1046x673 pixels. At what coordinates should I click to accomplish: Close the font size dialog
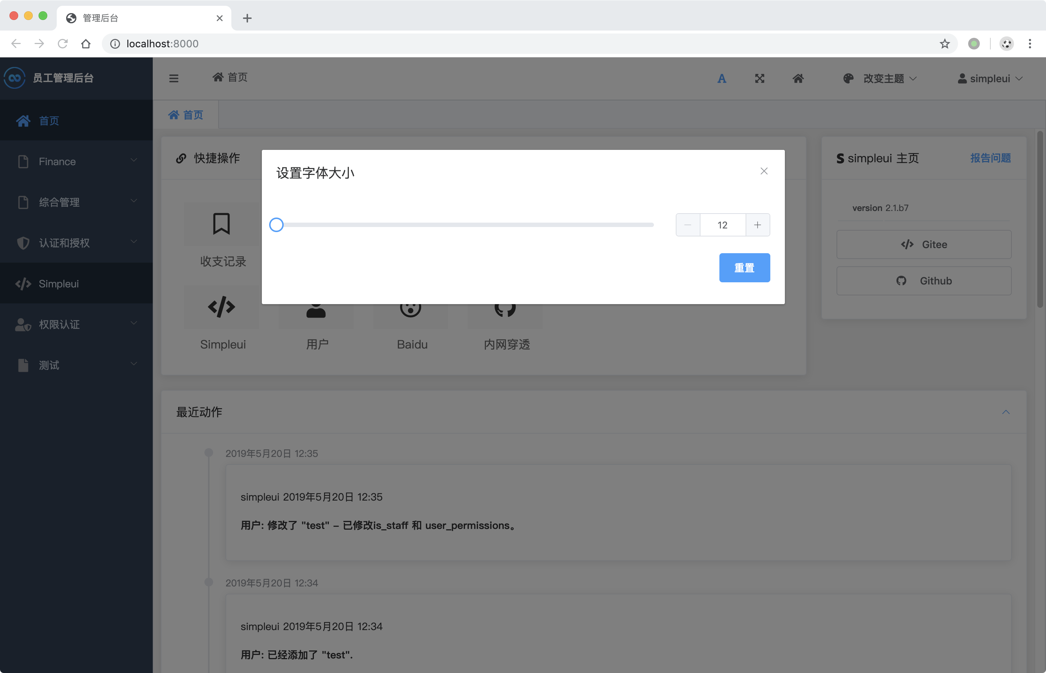(763, 171)
